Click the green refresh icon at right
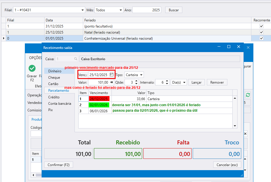 248,95
